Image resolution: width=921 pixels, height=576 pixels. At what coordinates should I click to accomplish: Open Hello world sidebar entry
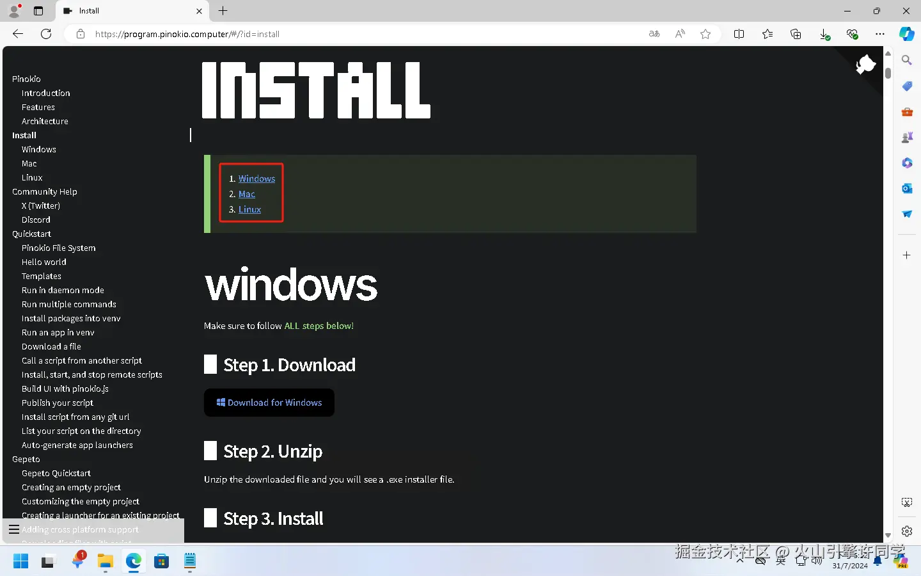tap(44, 262)
